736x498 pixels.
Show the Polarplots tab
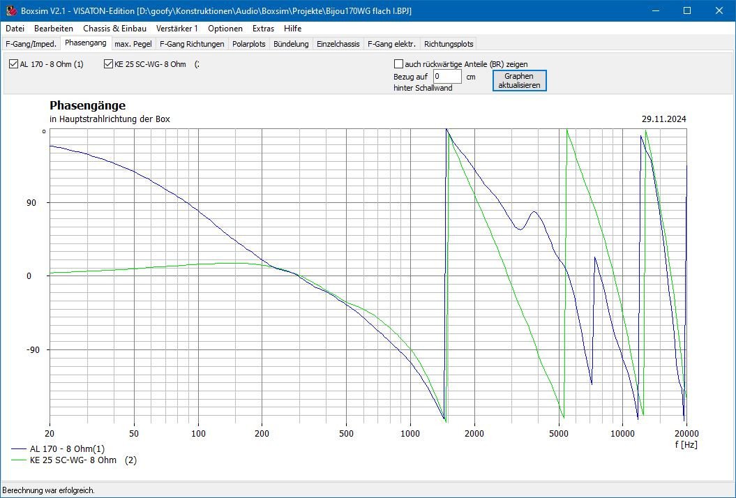[249, 44]
